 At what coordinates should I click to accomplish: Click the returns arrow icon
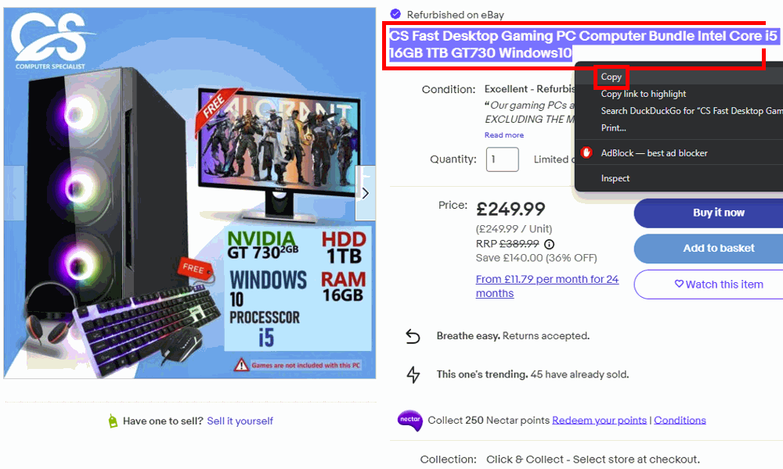pos(413,336)
